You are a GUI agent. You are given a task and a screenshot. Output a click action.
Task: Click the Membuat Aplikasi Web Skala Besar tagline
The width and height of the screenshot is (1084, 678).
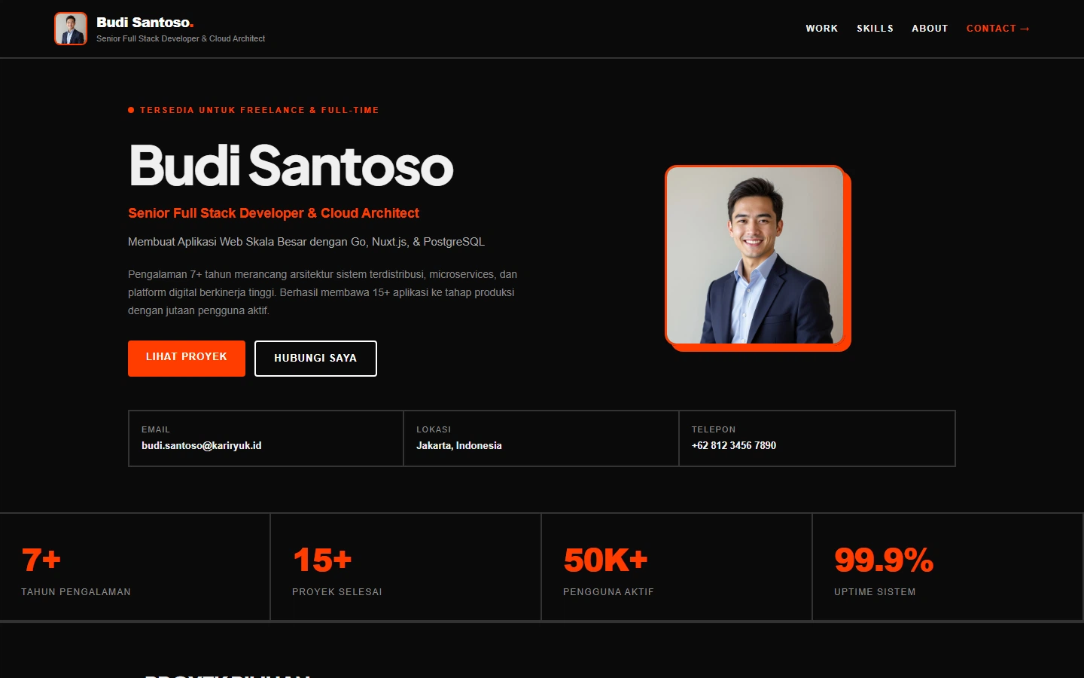[306, 242]
